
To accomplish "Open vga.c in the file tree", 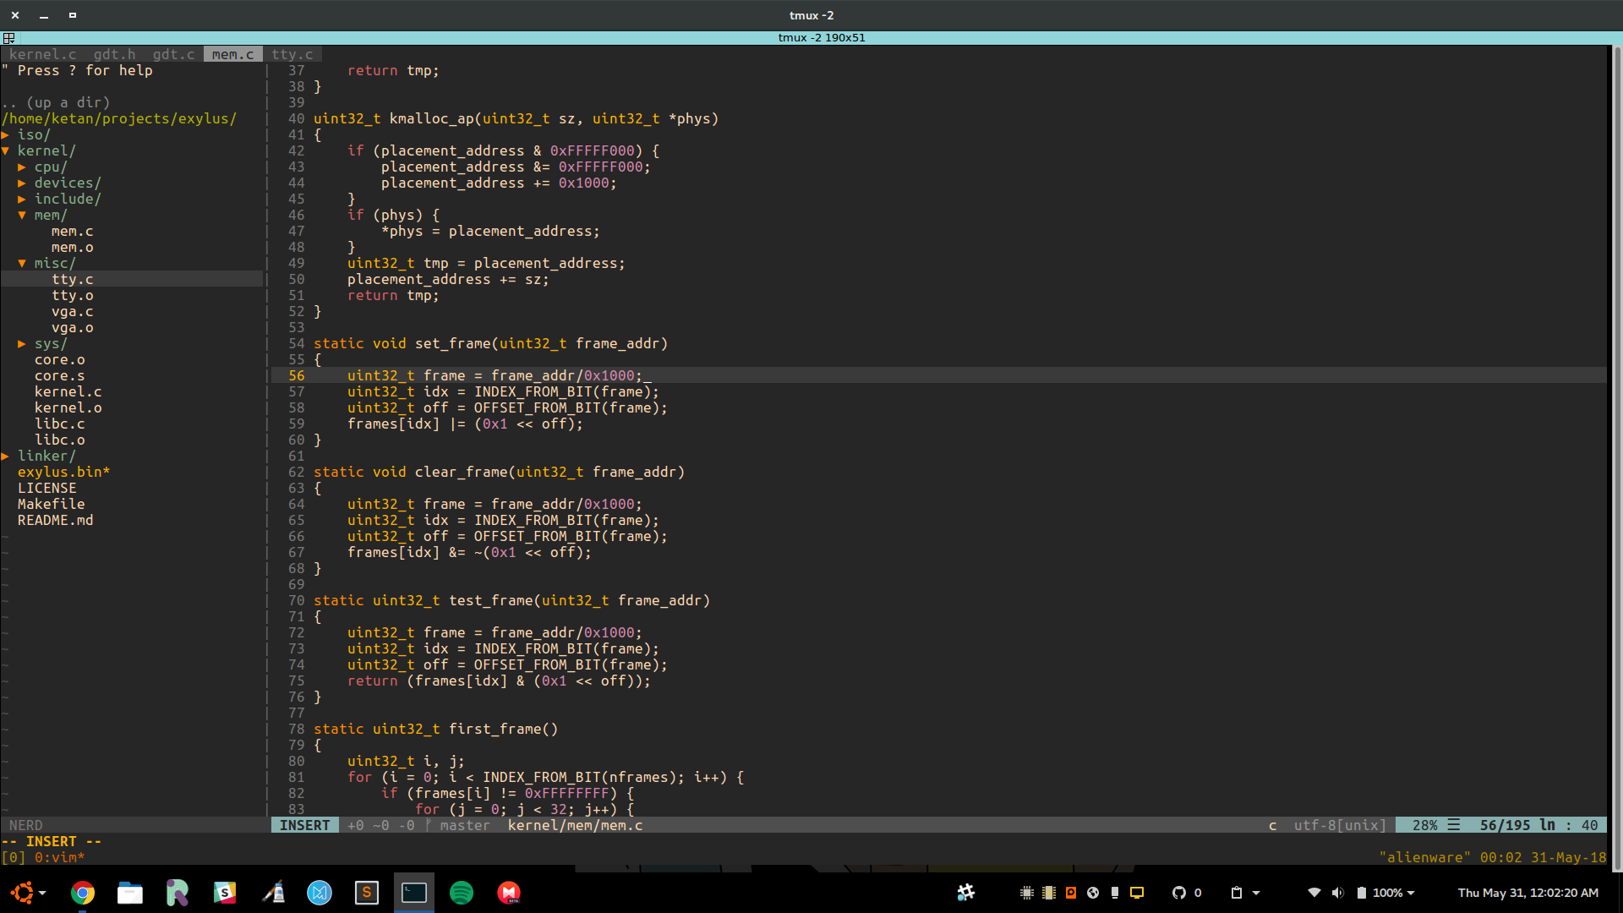I will [72, 311].
